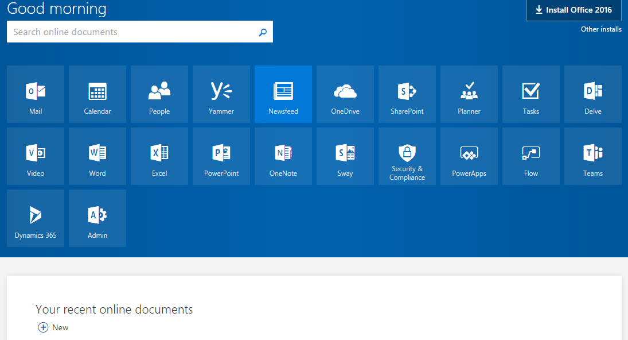The height and width of the screenshot is (340, 628).
Task: Open SharePoint
Action: (x=407, y=94)
